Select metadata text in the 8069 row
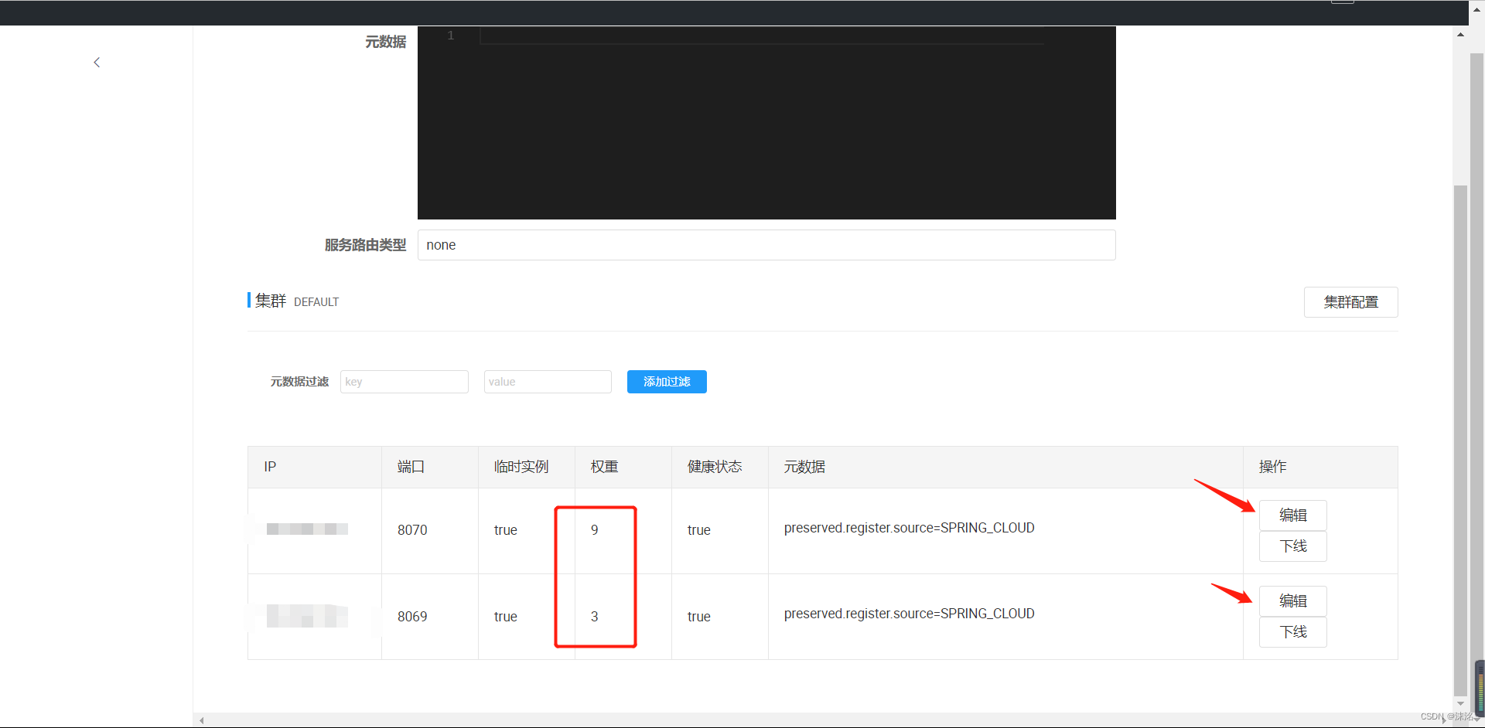The width and height of the screenshot is (1485, 728). tap(909, 614)
